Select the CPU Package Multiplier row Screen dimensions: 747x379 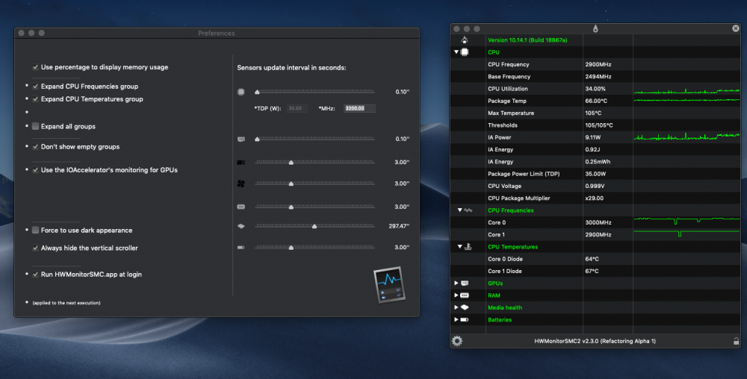click(x=595, y=198)
